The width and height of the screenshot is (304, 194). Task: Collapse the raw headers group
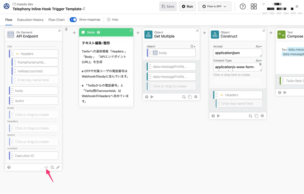pyautogui.click(x=17, y=54)
